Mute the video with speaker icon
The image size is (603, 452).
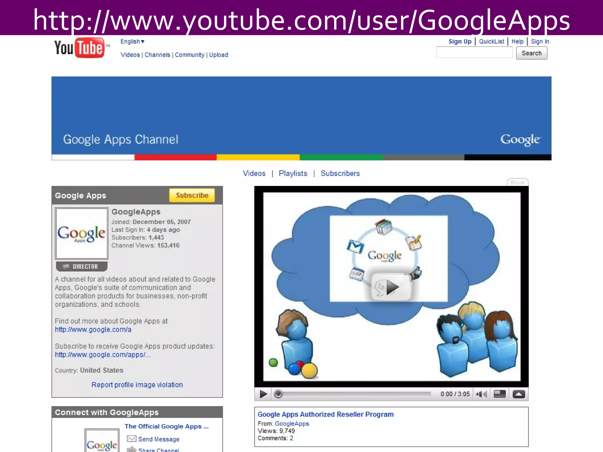(482, 394)
